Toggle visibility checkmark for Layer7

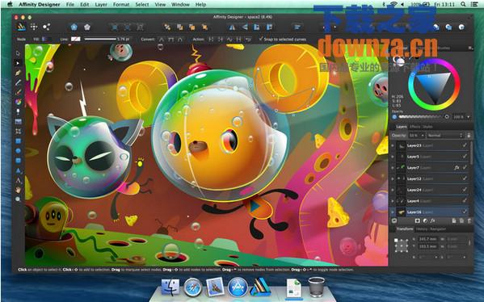pos(465,167)
